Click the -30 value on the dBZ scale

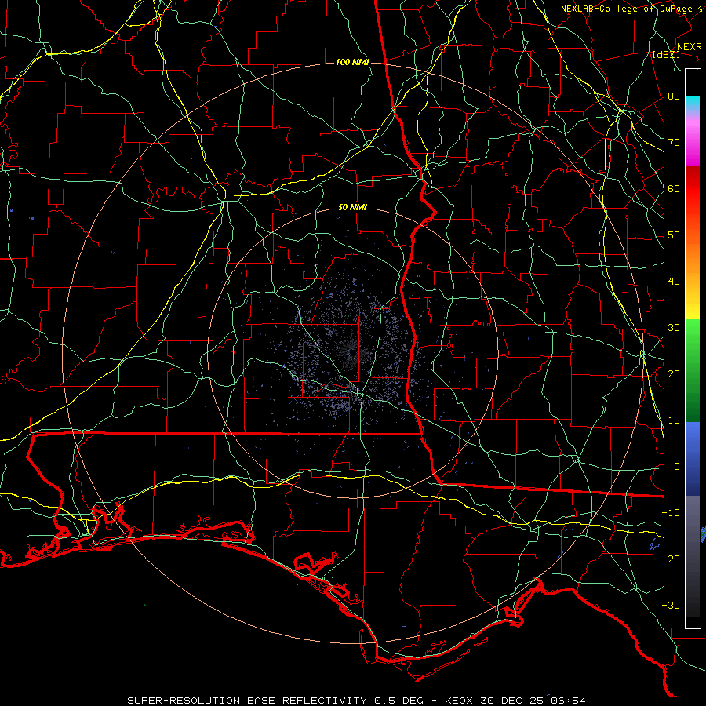pyautogui.click(x=671, y=606)
